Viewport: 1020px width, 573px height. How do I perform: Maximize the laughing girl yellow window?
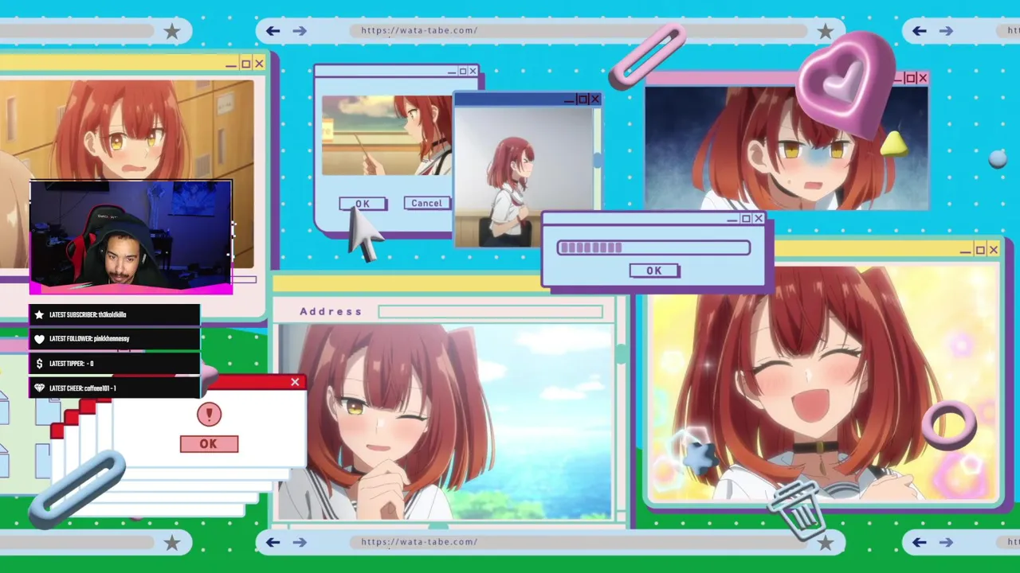[979, 250]
